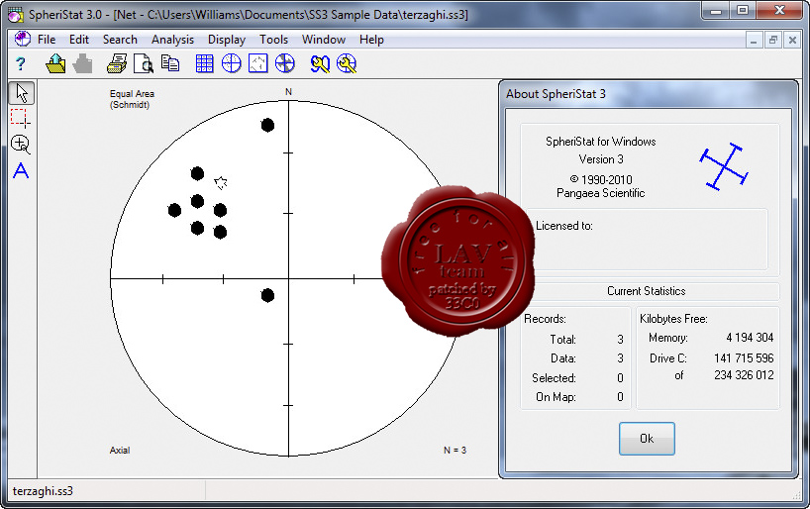Open the Tools menu
This screenshot has width=810, height=509.
273,40
